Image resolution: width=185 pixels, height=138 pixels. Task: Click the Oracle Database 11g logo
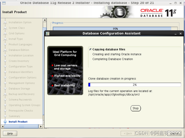coord(158,13)
